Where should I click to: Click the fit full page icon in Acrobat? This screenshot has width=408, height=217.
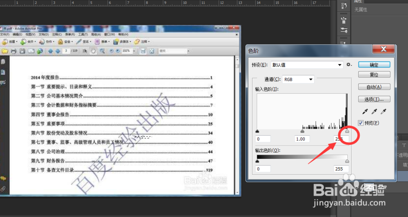coord(152,51)
